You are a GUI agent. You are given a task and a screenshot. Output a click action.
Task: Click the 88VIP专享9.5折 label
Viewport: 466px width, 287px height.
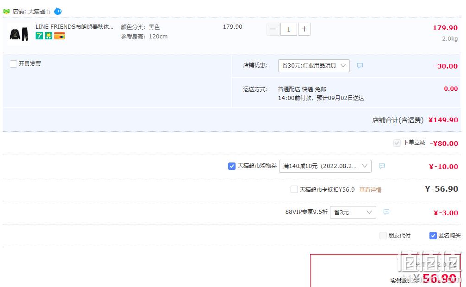[x=306, y=212]
